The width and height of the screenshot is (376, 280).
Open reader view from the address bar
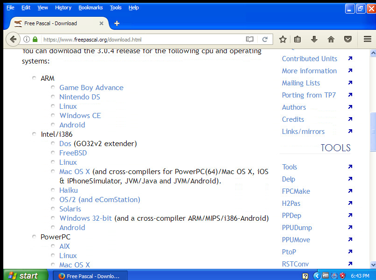point(250,39)
